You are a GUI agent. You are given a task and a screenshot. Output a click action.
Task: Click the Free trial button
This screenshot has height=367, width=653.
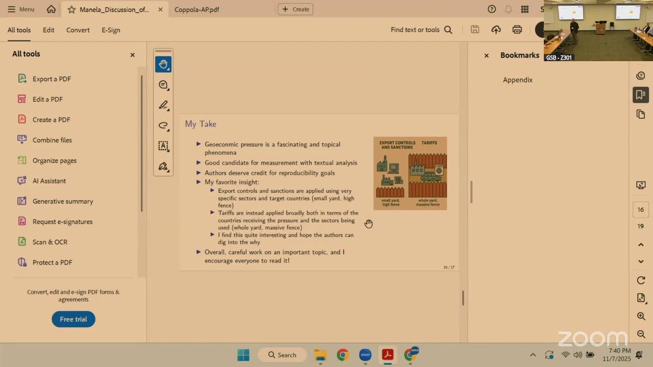click(73, 319)
